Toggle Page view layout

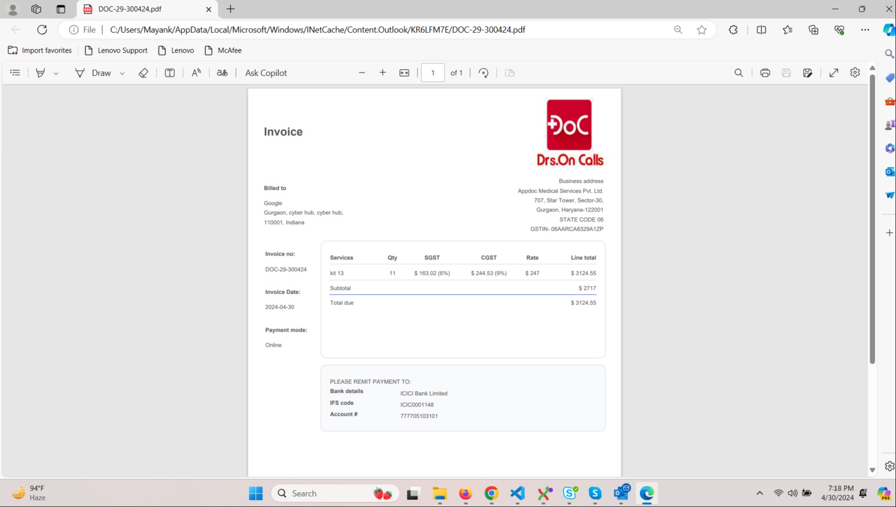pyautogui.click(x=509, y=73)
